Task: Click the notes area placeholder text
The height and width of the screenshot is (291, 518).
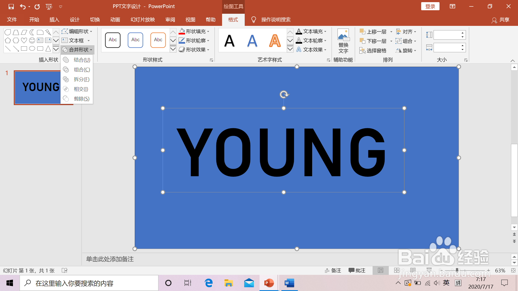Action: point(110,259)
